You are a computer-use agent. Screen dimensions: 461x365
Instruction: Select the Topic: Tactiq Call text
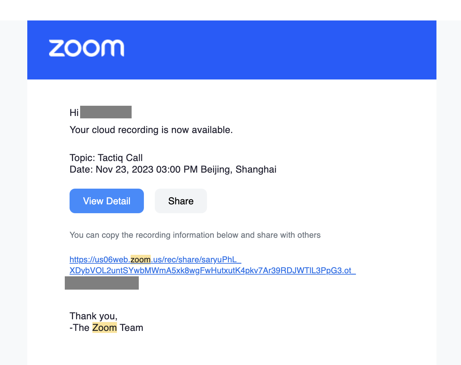pyautogui.click(x=106, y=158)
